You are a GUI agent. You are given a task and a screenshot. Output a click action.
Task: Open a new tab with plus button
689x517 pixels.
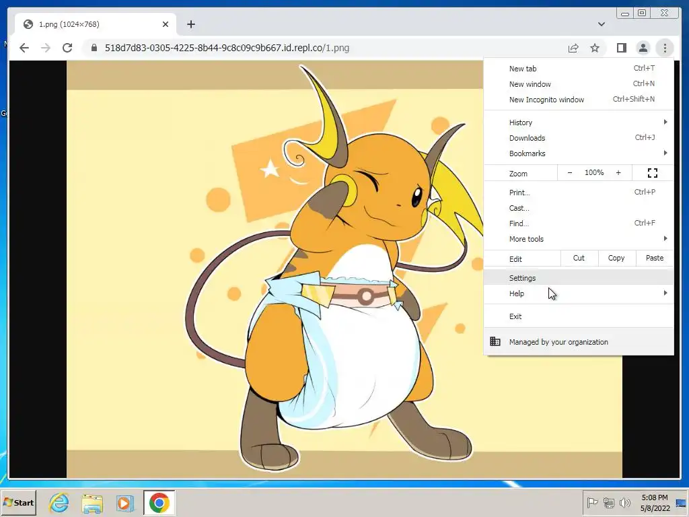point(190,24)
